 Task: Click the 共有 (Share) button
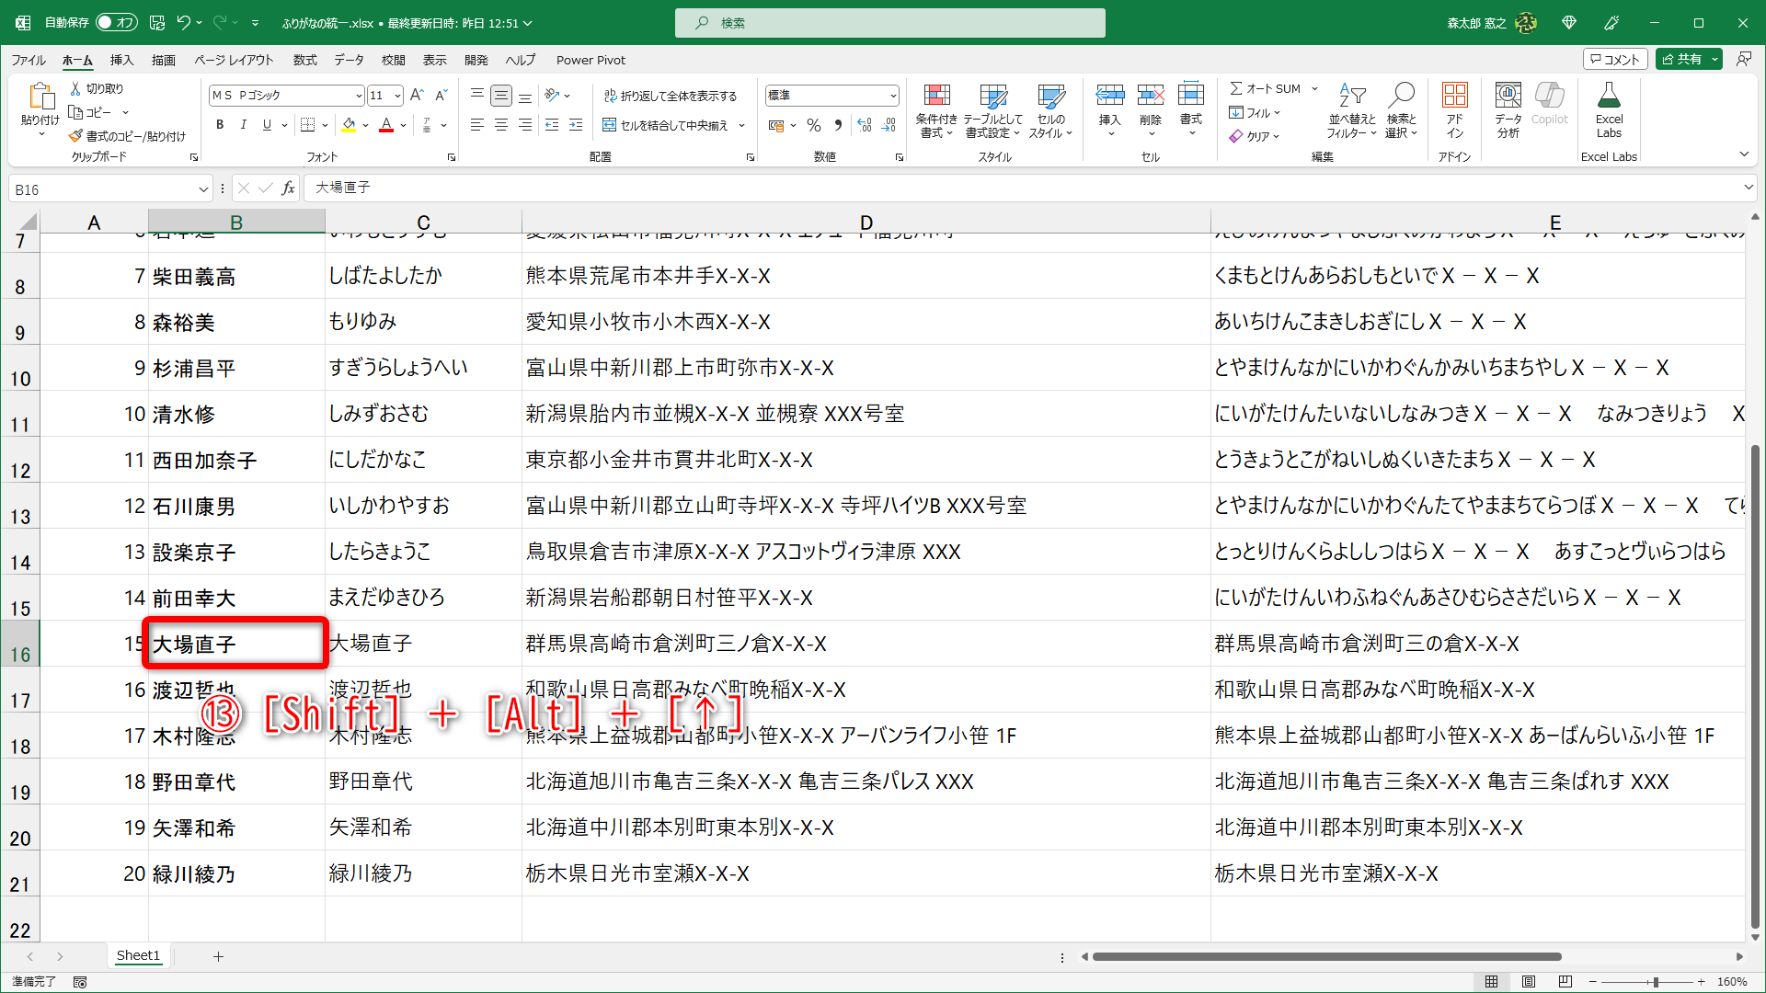tap(1689, 58)
